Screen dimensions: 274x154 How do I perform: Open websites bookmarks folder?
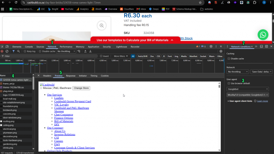point(207,9)
